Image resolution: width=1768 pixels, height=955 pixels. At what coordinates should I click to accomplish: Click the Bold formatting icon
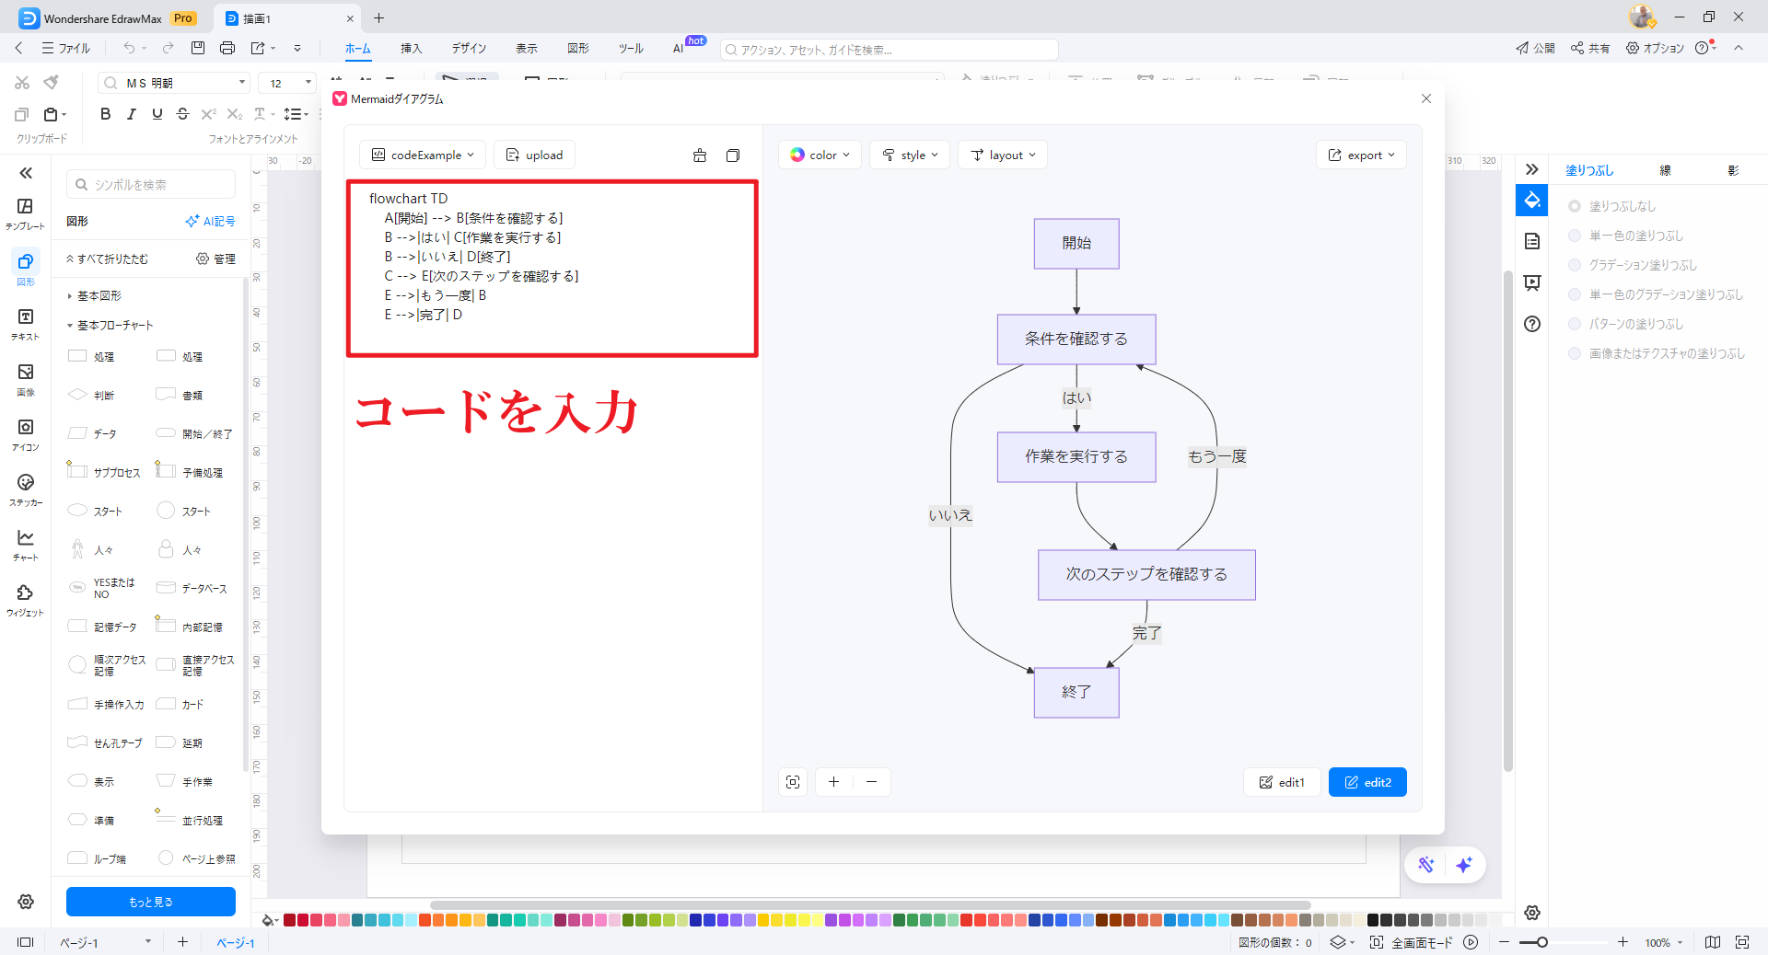[x=105, y=114]
